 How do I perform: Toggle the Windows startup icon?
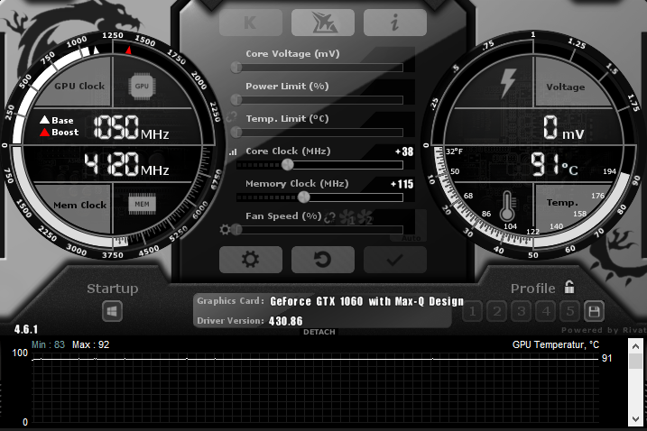(x=112, y=311)
